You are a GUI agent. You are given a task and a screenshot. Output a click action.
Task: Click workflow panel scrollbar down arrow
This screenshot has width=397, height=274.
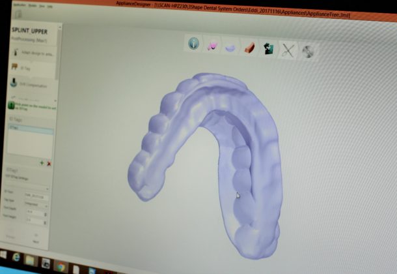(56, 101)
